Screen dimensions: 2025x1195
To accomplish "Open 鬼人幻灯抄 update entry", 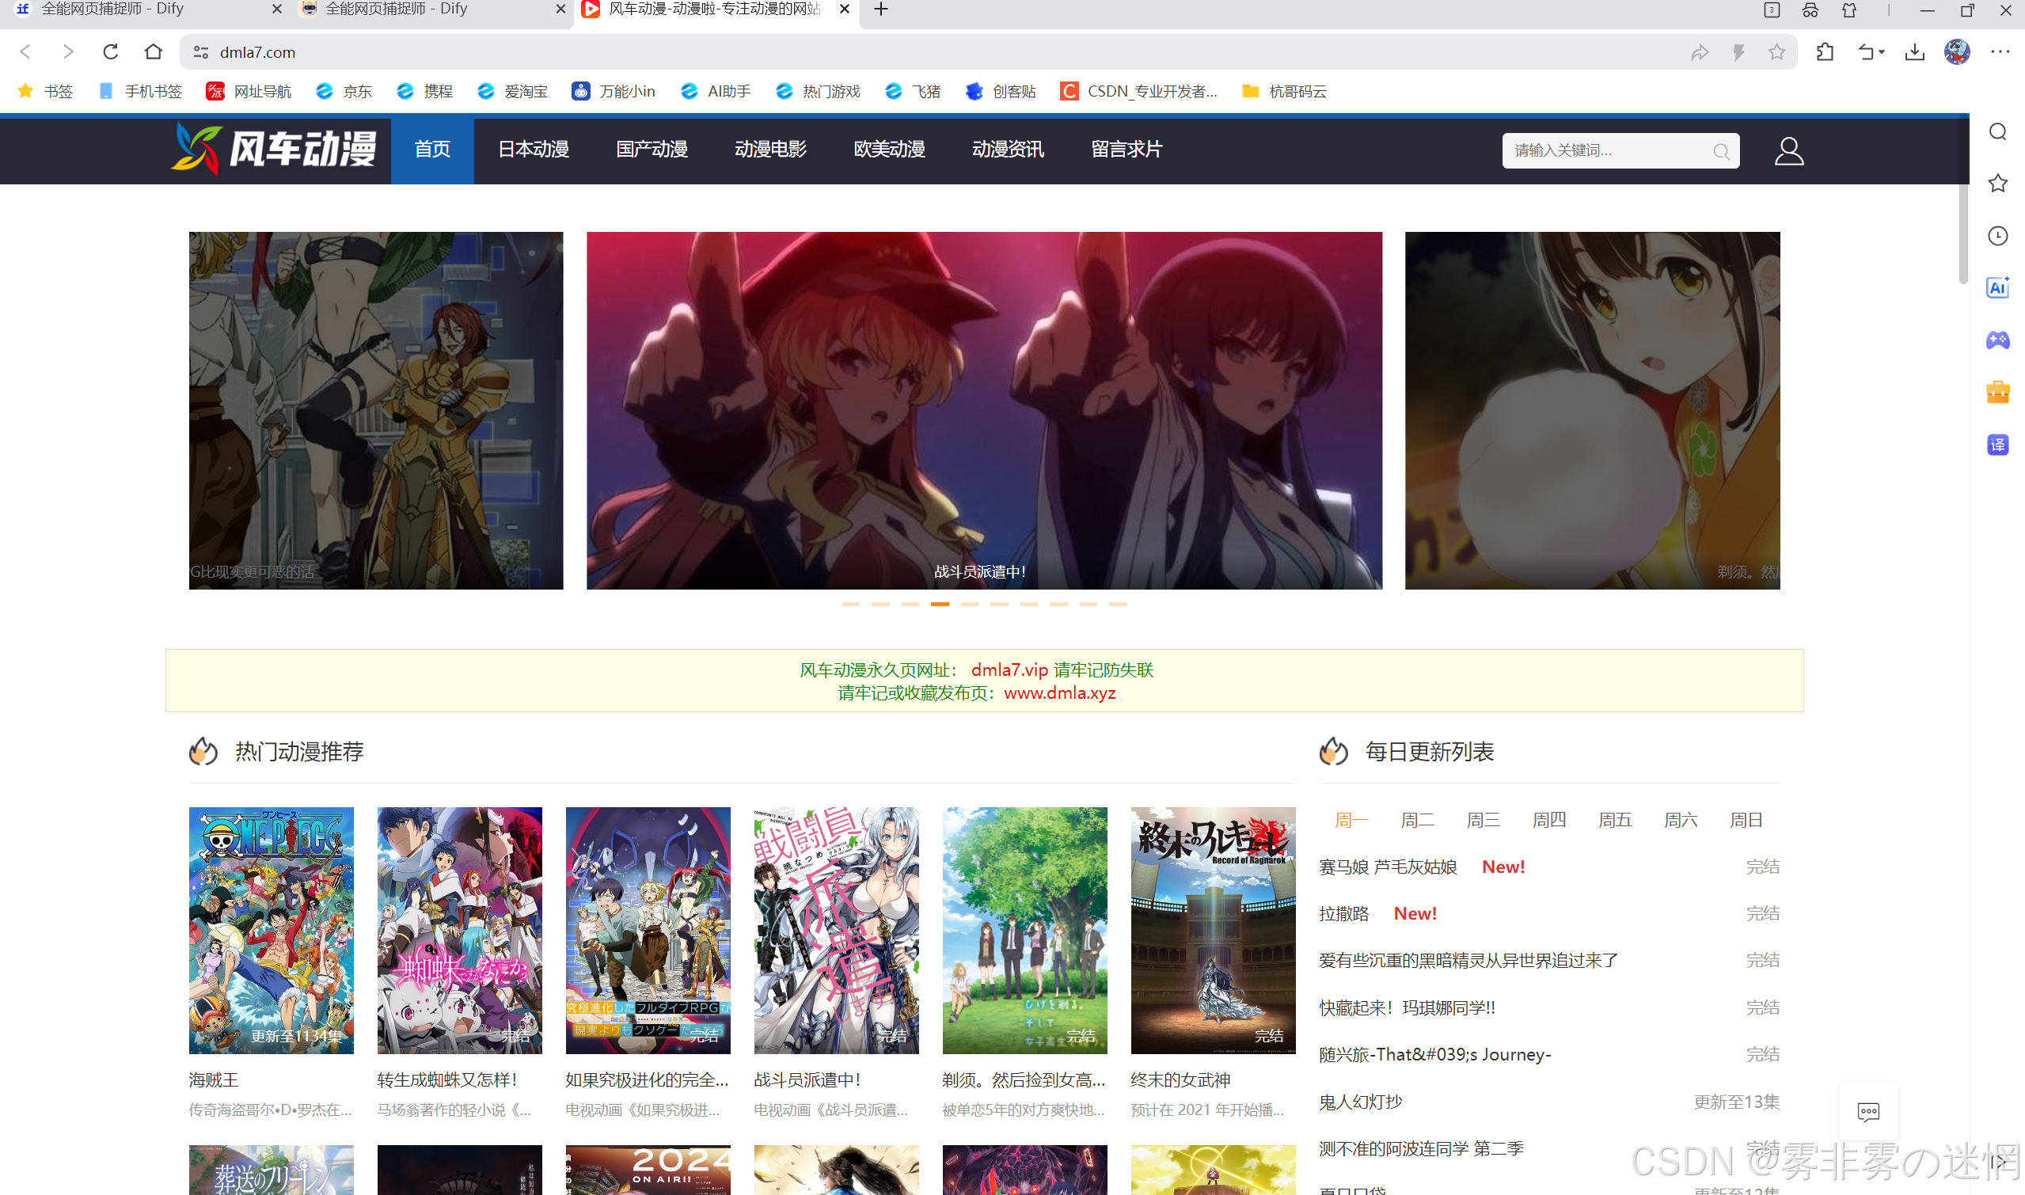I will tap(1361, 1102).
